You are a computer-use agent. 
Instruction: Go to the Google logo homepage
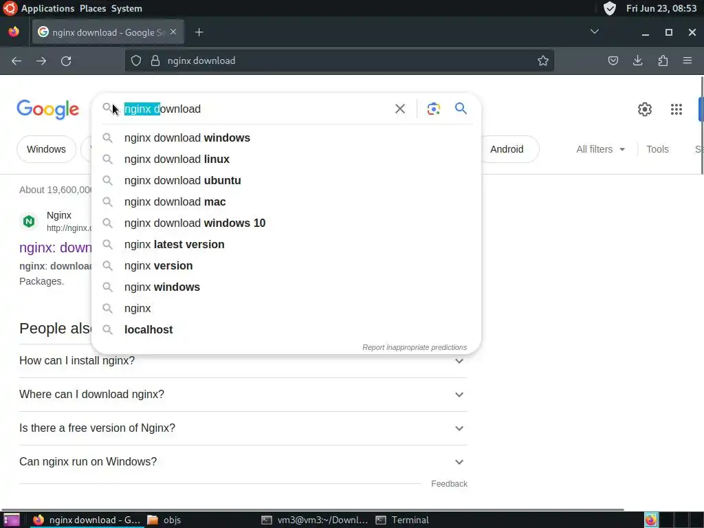point(48,109)
